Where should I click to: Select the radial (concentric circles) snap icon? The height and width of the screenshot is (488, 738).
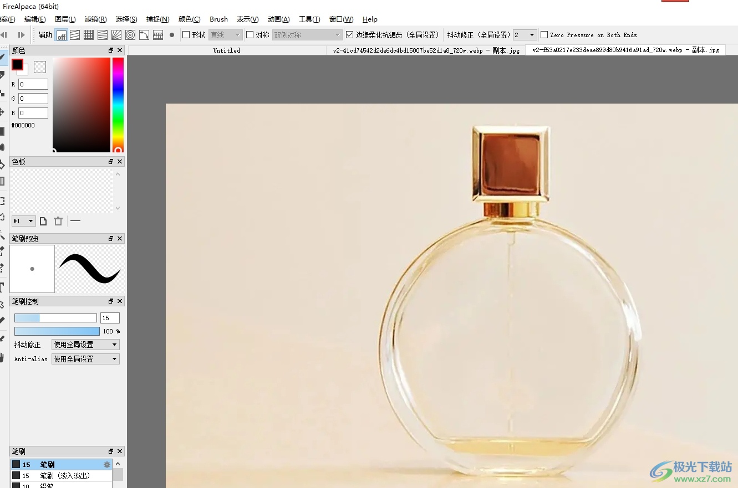pyautogui.click(x=130, y=35)
